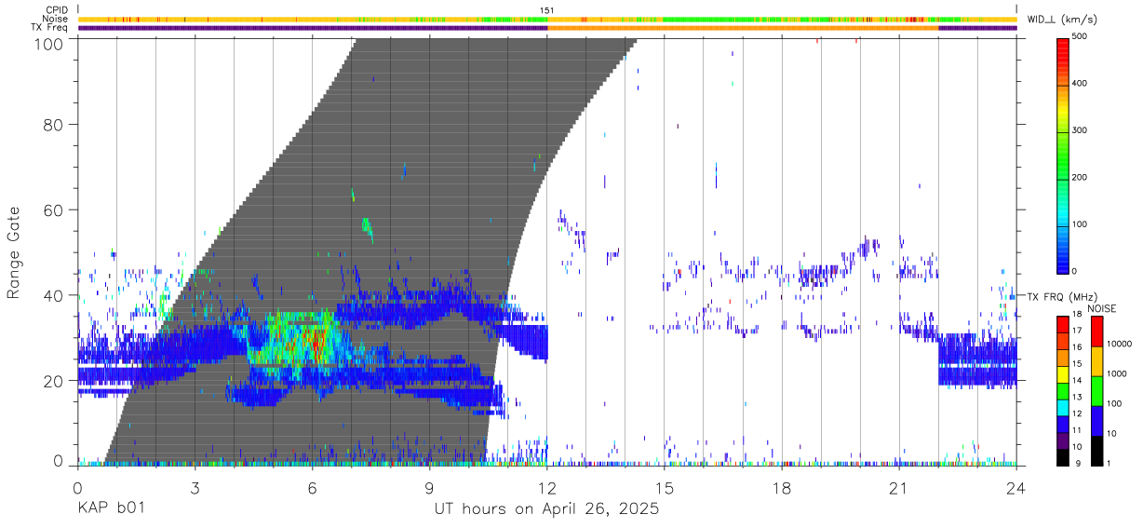Screen dimensions: 1143x528
Task: Click the 500 tick on width colorbar
Action: click(1081, 36)
